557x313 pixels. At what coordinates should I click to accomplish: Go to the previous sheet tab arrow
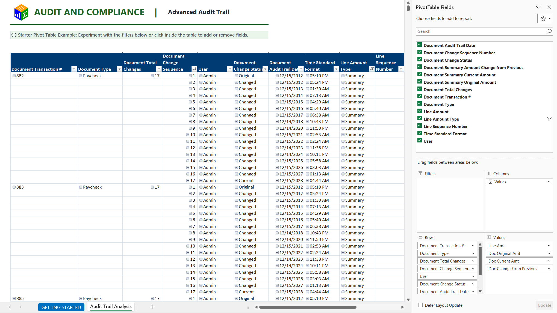point(10,307)
